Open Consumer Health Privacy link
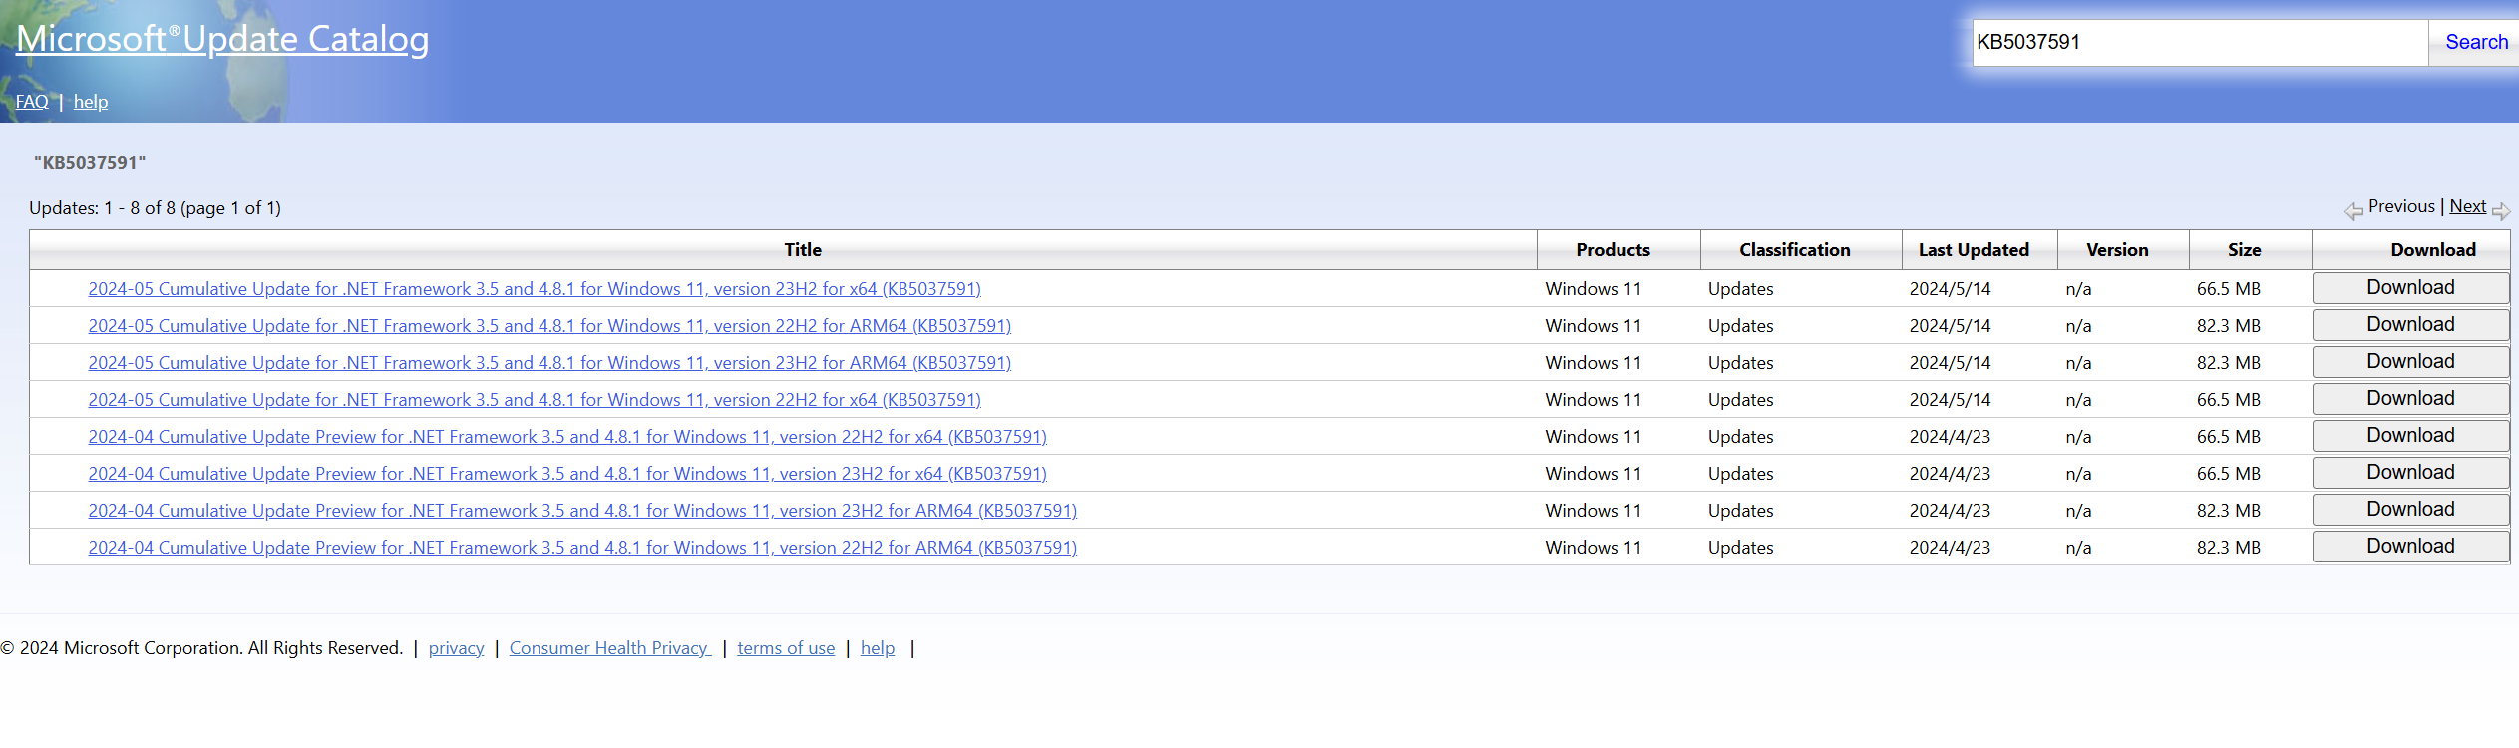The height and width of the screenshot is (748, 2519). click(x=609, y=648)
